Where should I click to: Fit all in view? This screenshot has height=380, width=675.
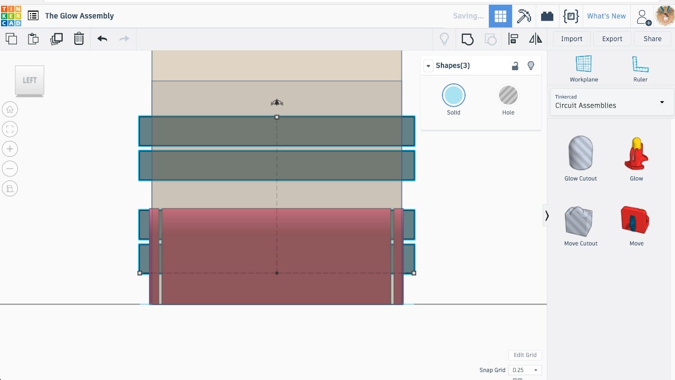coord(10,129)
